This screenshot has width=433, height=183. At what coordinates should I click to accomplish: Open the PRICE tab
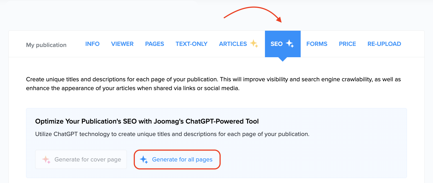[x=347, y=44]
